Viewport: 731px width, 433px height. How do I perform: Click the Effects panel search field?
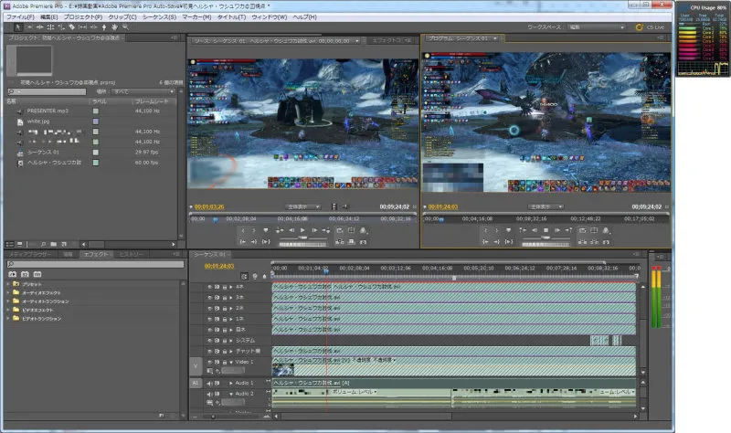pos(95,264)
